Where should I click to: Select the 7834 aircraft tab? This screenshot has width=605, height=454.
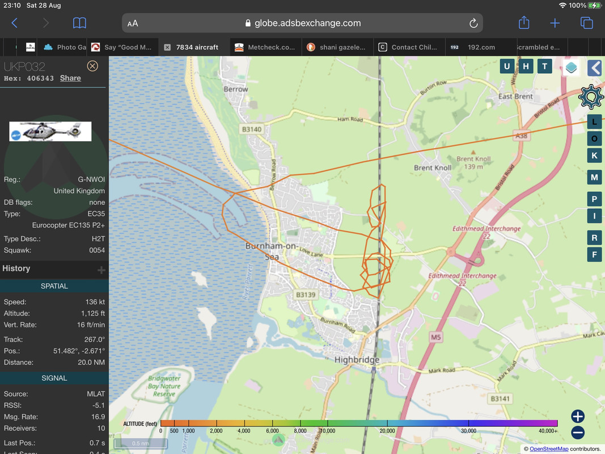coord(194,47)
